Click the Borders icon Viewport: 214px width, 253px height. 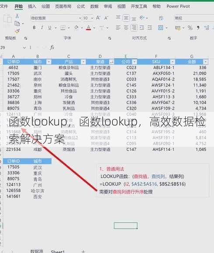click(x=63, y=28)
